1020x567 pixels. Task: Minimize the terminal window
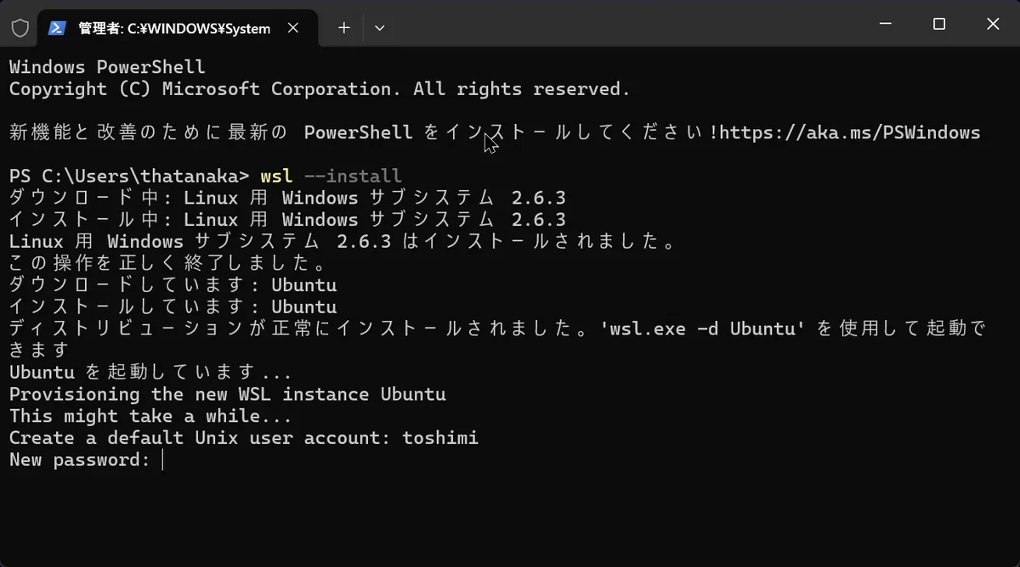tap(886, 25)
